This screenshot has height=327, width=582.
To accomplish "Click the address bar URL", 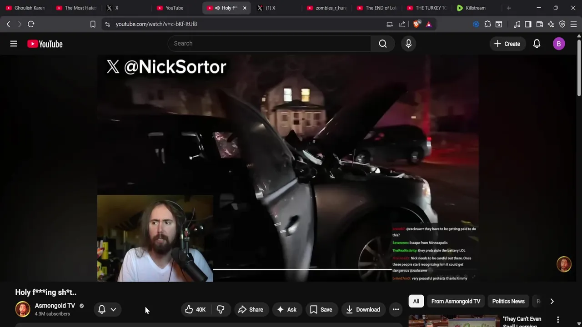I will click(156, 24).
